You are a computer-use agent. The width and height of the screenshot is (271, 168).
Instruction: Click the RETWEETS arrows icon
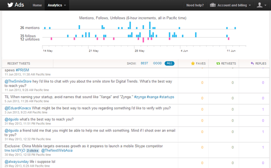pos(218,64)
